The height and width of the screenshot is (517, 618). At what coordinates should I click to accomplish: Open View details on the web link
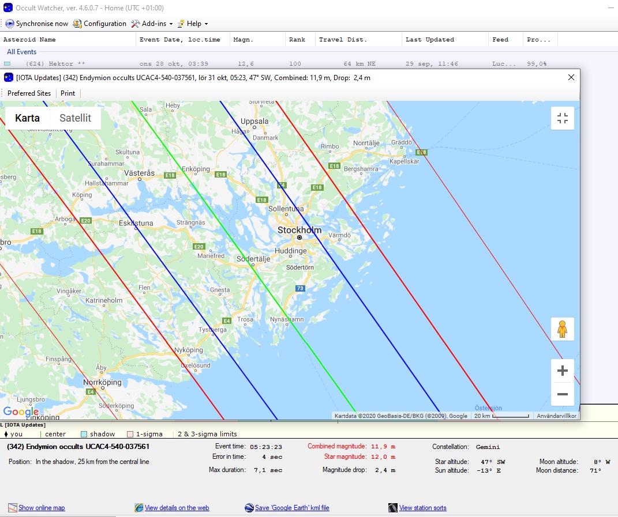pyautogui.click(x=177, y=508)
